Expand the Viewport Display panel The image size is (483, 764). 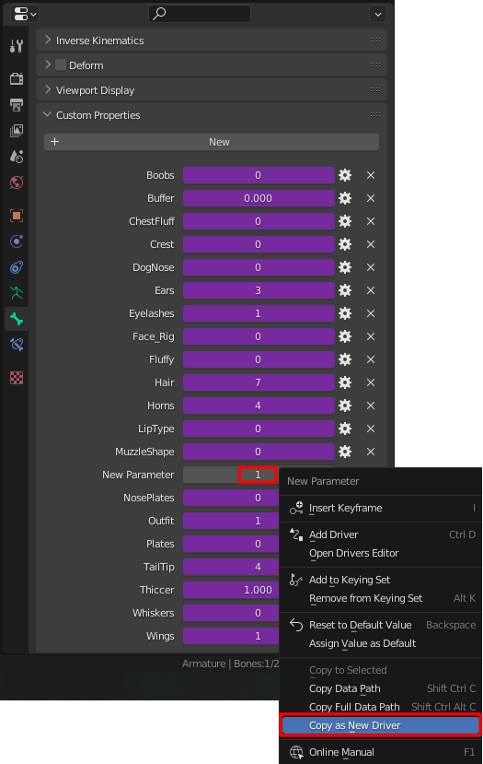[48, 89]
